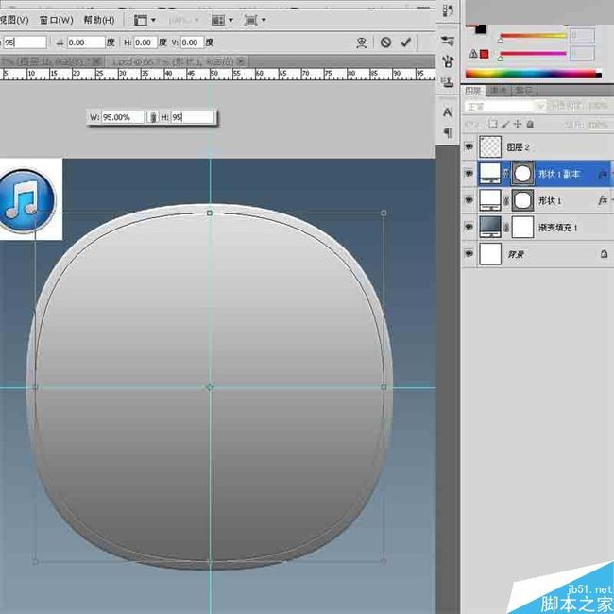
Task: Click the fx icon on 形状 1 layer
Action: point(603,200)
